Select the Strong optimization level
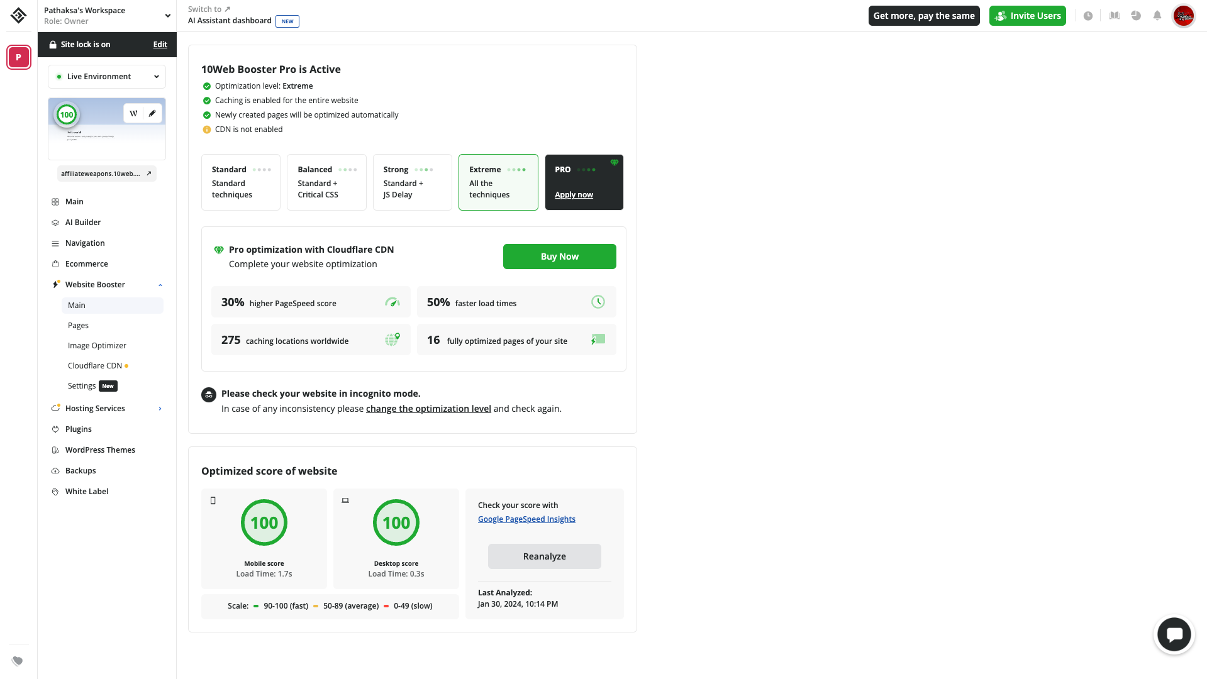The width and height of the screenshot is (1207, 679). coord(412,182)
